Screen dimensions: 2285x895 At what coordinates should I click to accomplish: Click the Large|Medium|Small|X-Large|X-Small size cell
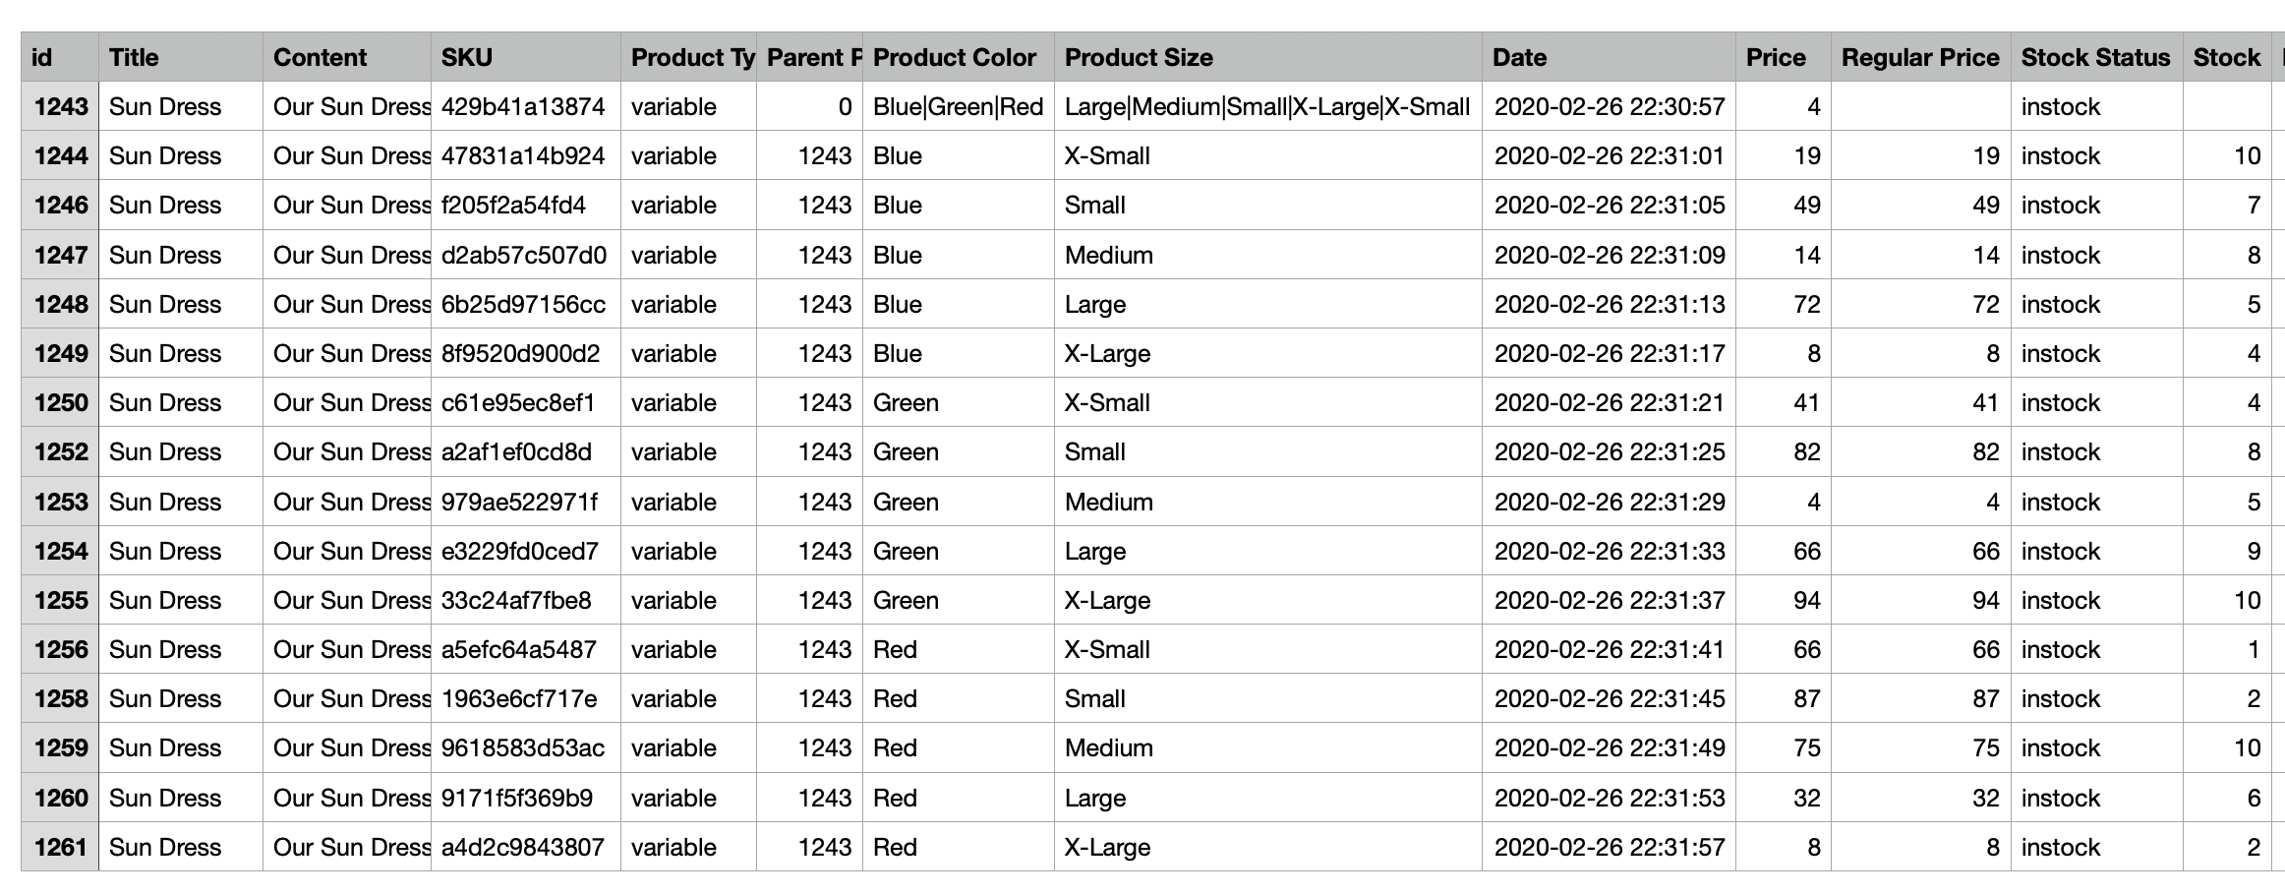1266,106
